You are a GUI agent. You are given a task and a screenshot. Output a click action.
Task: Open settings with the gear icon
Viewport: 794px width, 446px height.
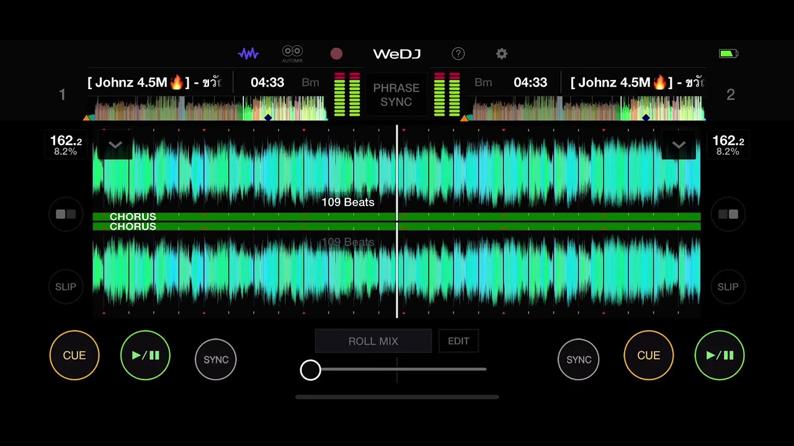click(502, 54)
